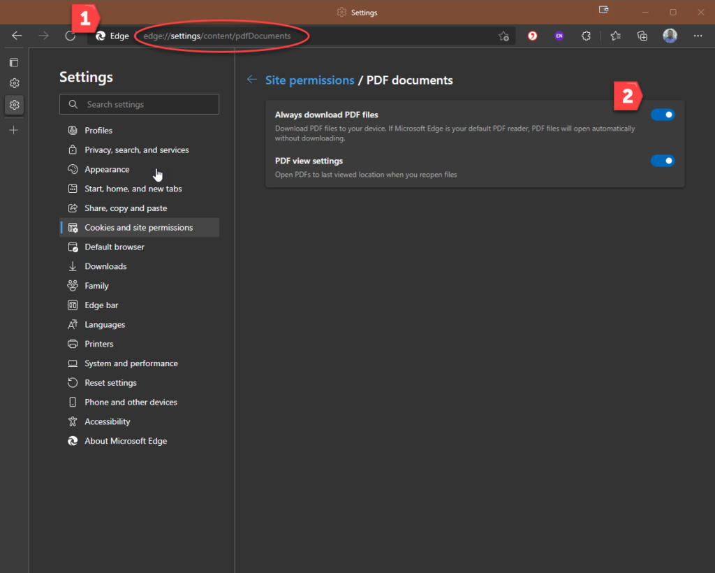Click the back arrow beside Site permissions
The width and height of the screenshot is (715, 573).
tap(252, 80)
